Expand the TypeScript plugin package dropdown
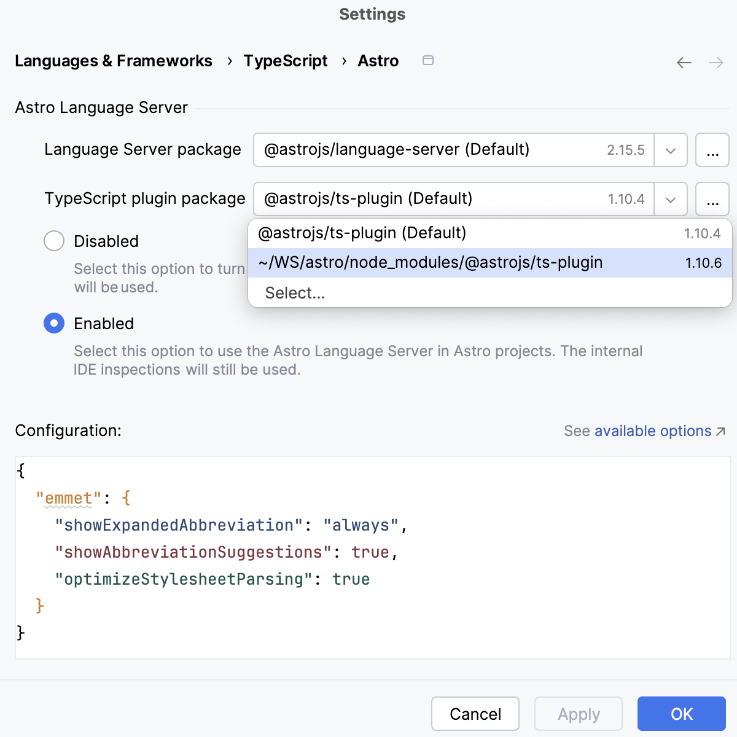Image resolution: width=737 pixels, height=737 pixels. tap(671, 199)
